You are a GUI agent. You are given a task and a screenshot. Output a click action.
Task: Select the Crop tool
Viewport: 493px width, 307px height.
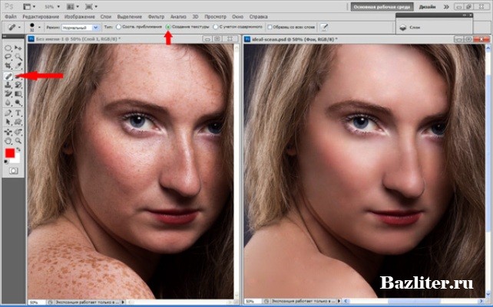[8, 66]
